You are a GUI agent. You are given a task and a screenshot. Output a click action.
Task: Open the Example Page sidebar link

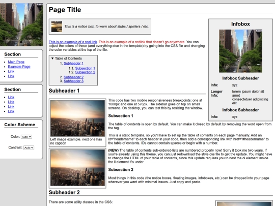[x=19, y=67]
